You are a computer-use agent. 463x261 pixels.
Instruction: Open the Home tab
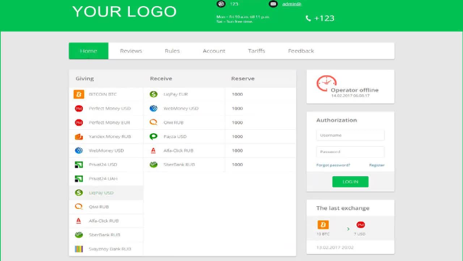coord(89,51)
